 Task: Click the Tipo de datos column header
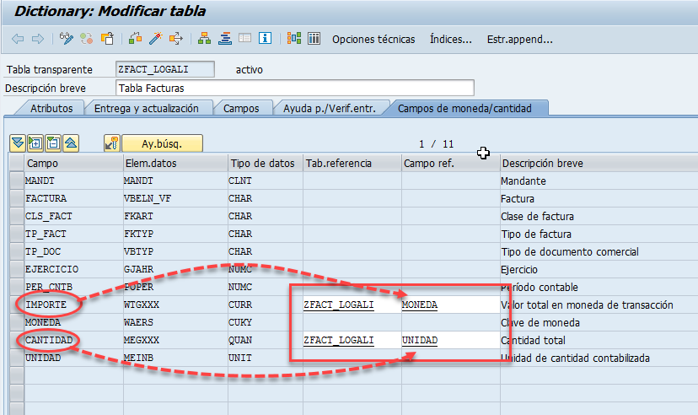pos(266,164)
